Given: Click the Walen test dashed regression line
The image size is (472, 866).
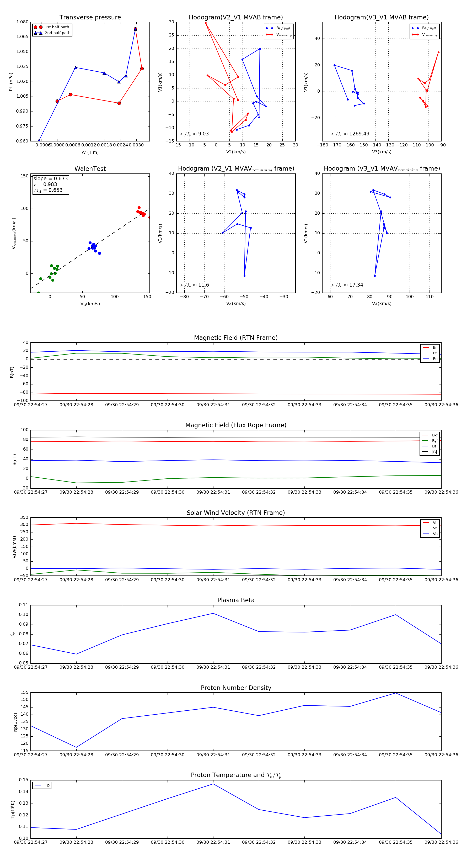Looking at the screenshot, I should point(90,249).
